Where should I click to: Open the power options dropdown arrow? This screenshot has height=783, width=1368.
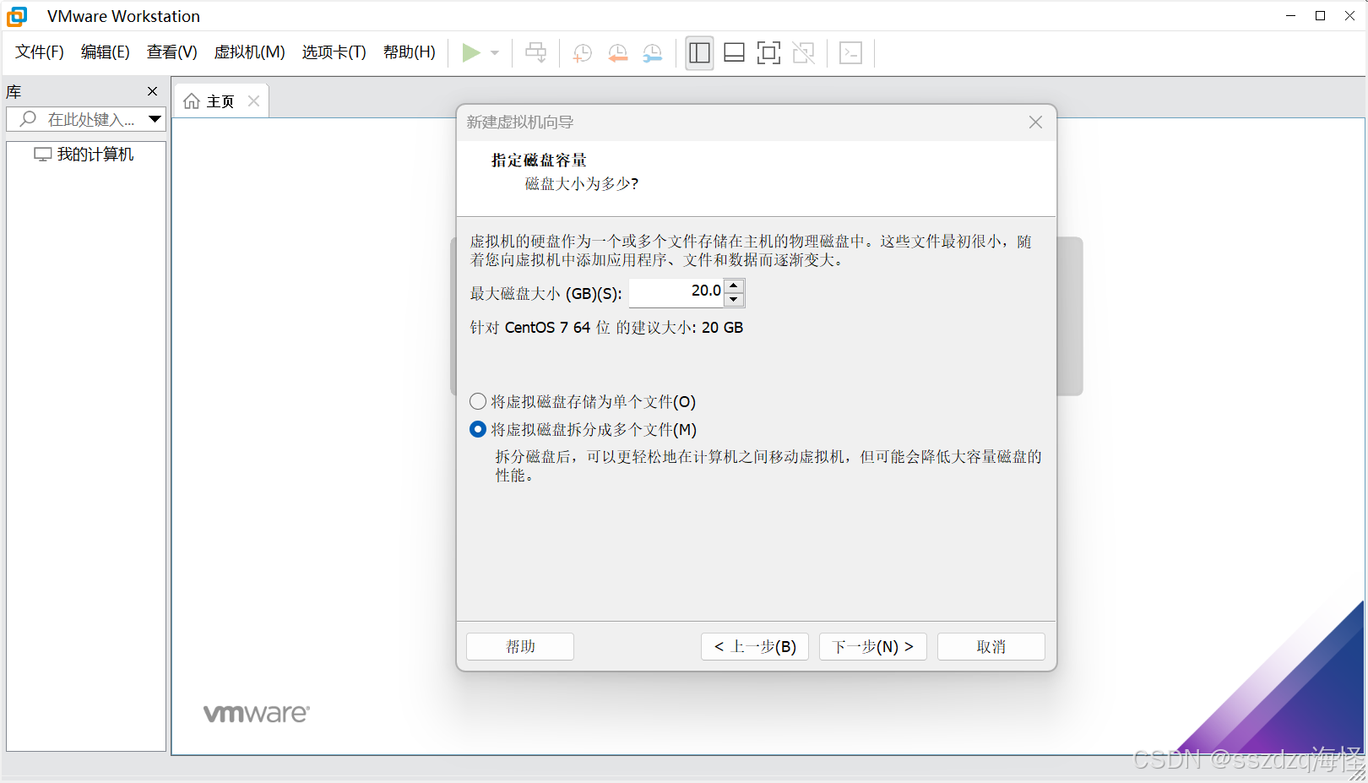495,53
